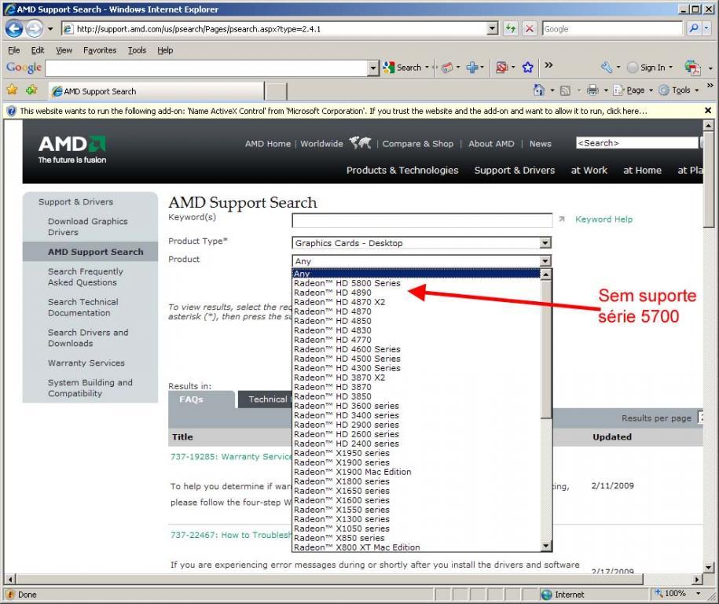Viewport: 719px width, 604px height.
Task: Click in the Keyword(s) input field
Action: click(422, 220)
